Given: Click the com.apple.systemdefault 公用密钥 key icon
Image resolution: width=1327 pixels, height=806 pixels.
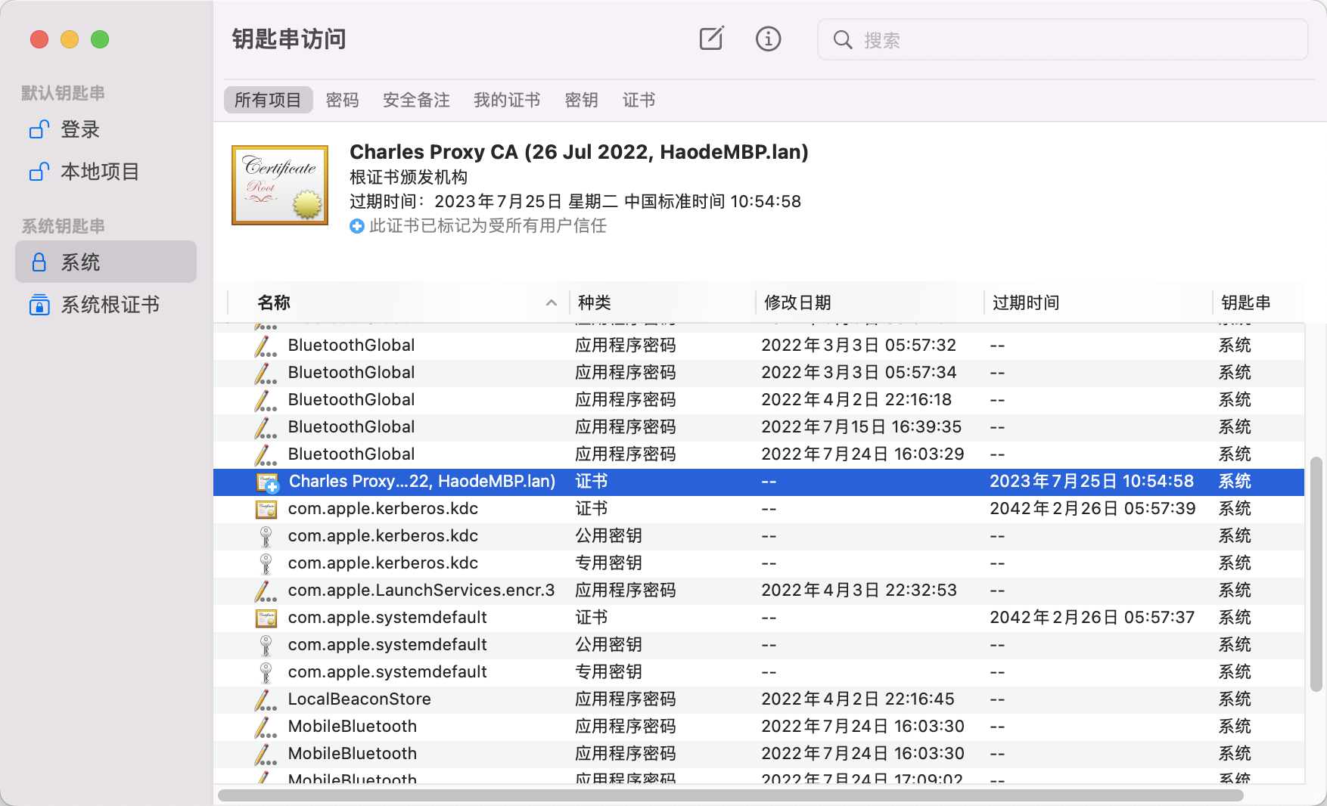Looking at the screenshot, I should click(x=266, y=645).
